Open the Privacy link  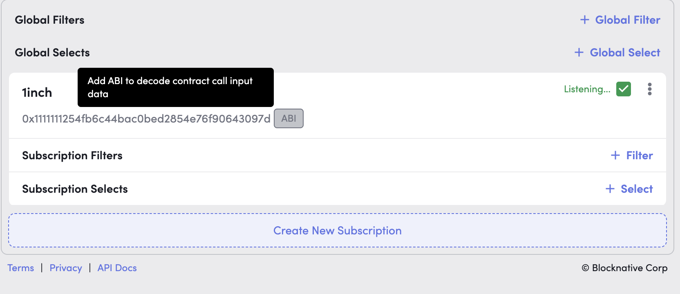[66, 268]
